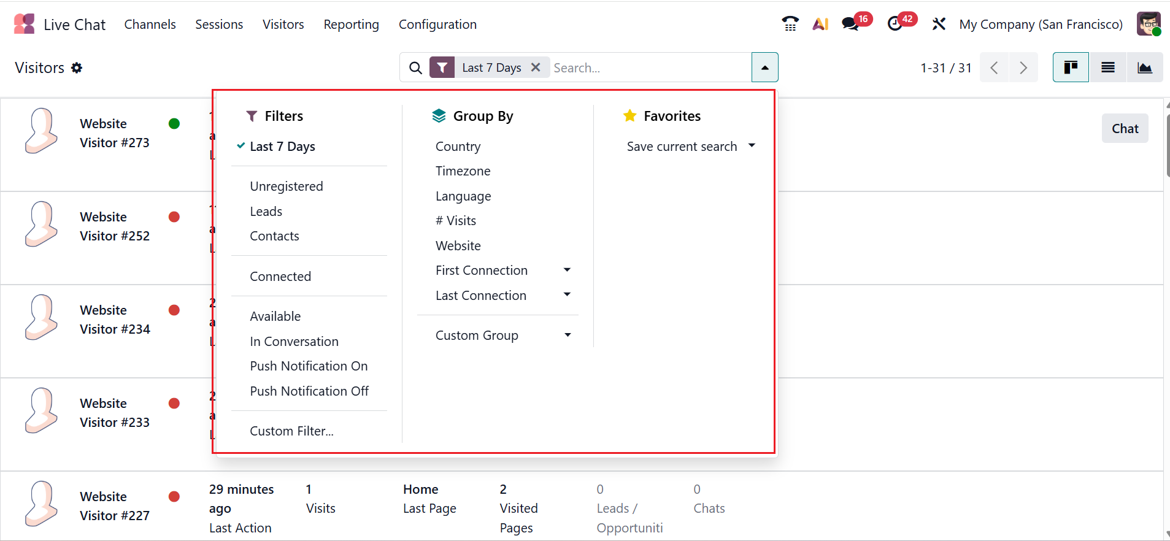Enable the Unregistered filter
The height and width of the screenshot is (541, 1170).
coord(286,186)
